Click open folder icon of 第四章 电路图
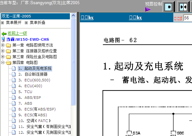 [8, 63]
